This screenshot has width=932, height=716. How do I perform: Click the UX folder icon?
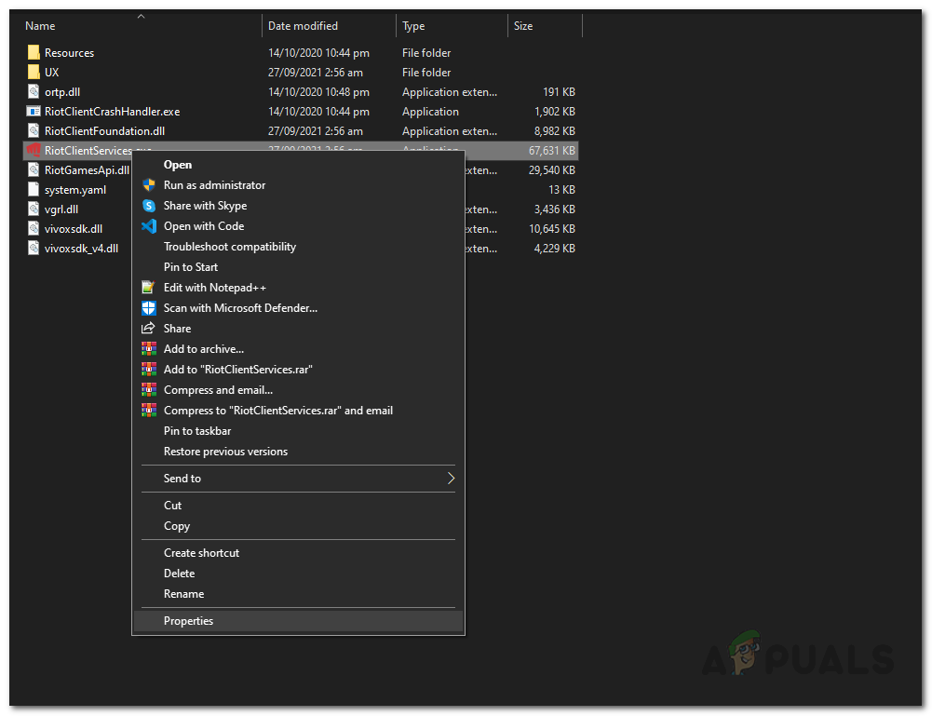[x=34, y=72]
